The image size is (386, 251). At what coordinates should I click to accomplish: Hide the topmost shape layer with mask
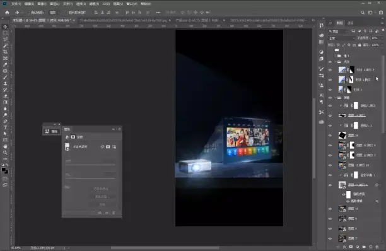point(330,70)
